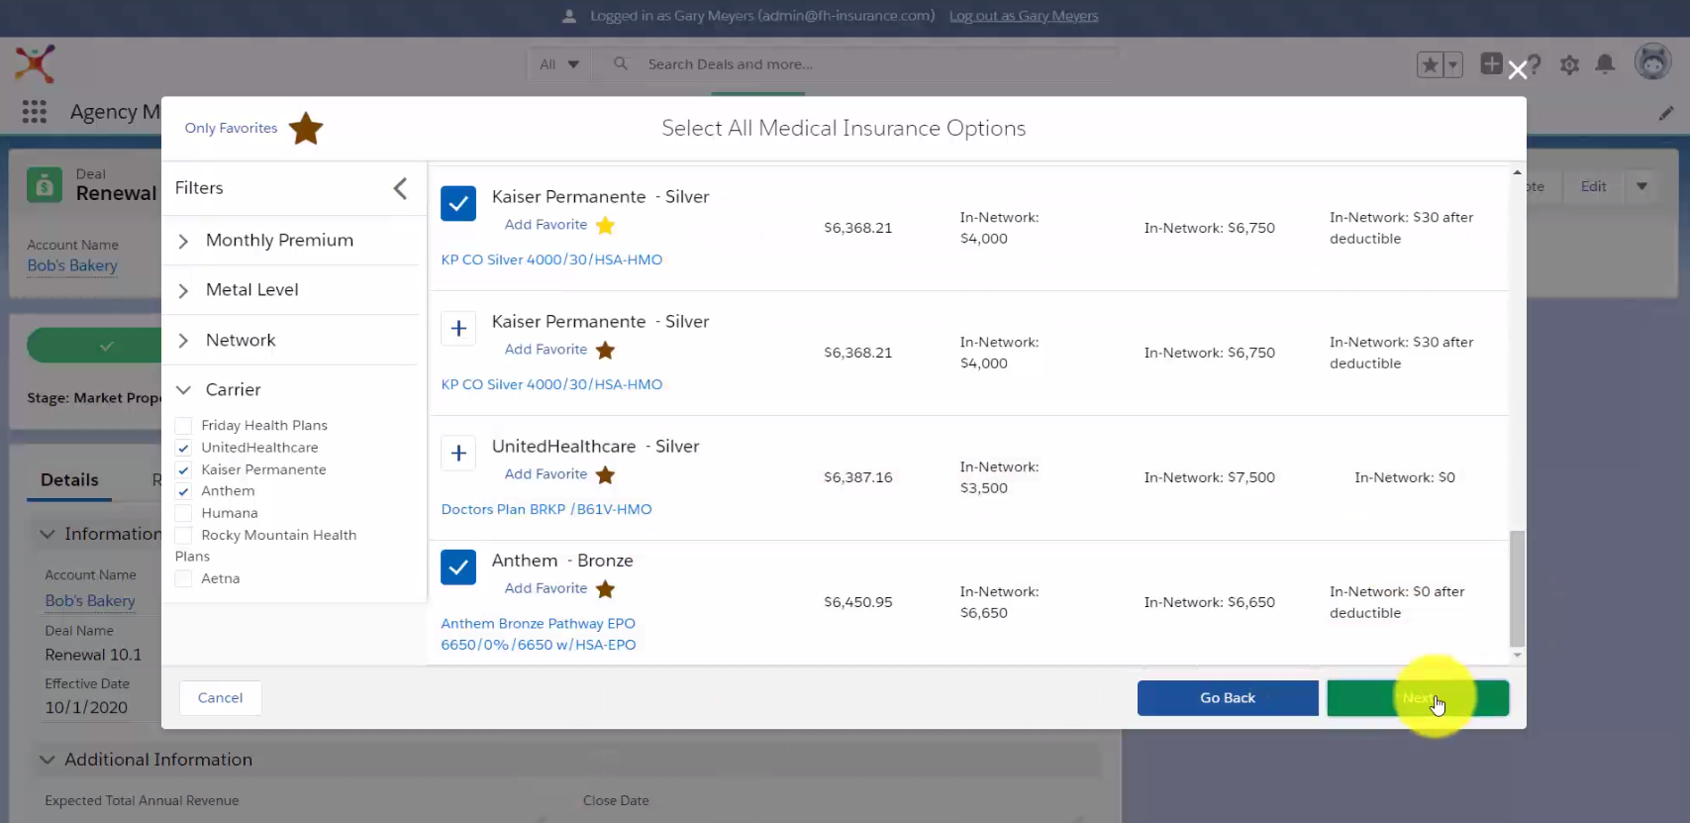1690x823 pixels.
Task: Open the user avatar profile menu
Action: point(1652,62)
